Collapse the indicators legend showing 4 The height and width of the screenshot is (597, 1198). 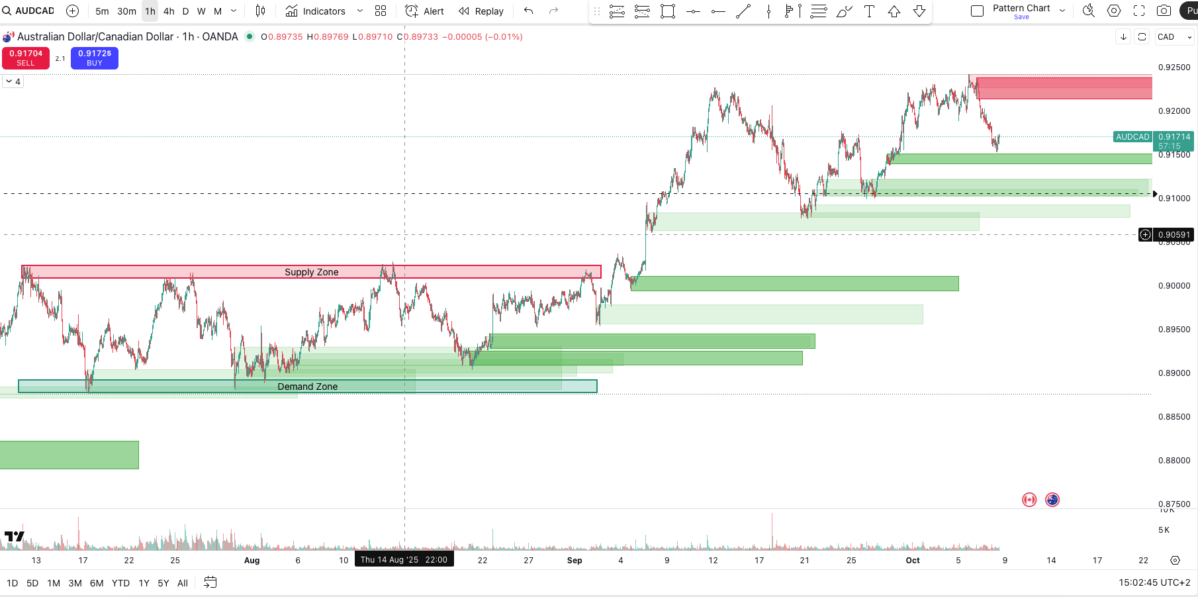point(10,81)
